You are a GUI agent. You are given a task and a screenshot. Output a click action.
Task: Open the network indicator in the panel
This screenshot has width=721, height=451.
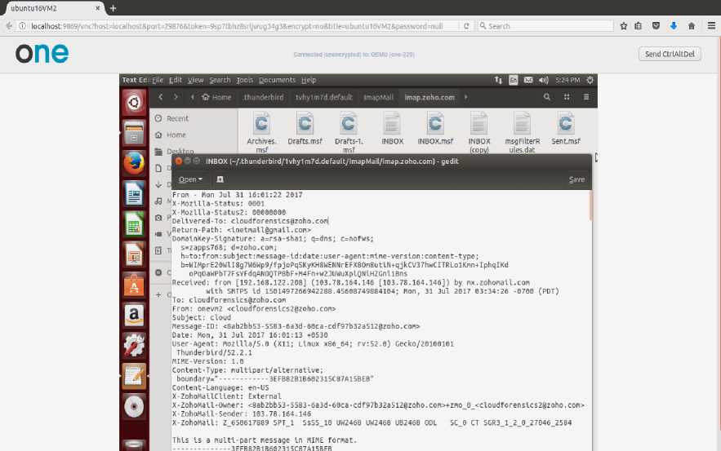(498, 80)
